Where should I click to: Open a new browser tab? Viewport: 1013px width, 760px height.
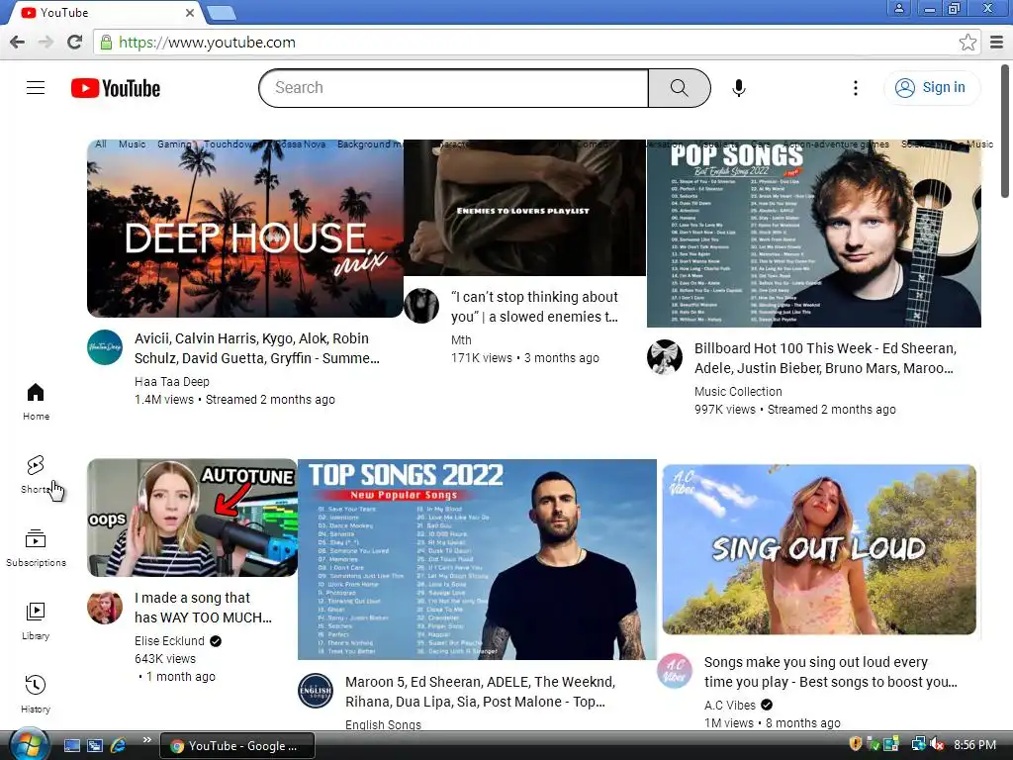[222, 13]
